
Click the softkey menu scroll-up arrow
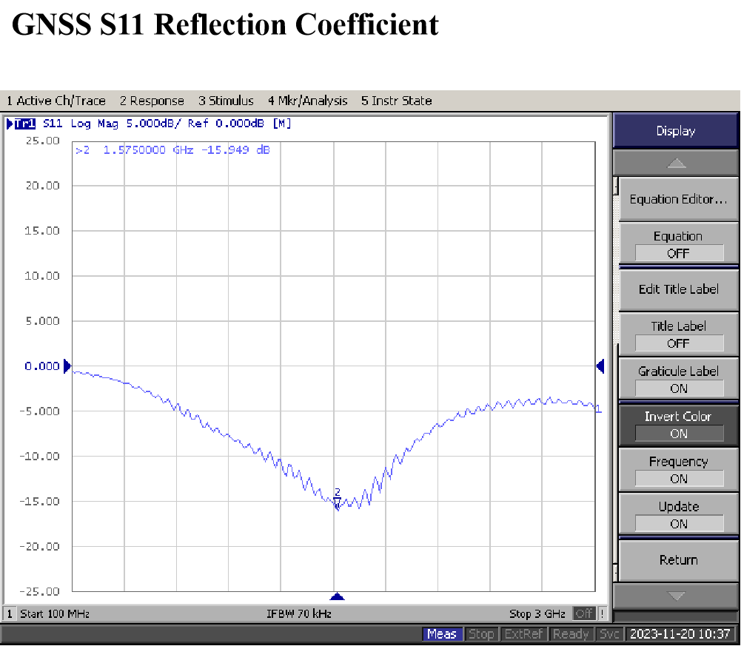point(677,164)
